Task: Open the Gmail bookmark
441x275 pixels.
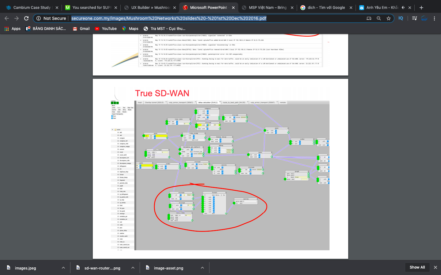Action: tap(81, 29)
